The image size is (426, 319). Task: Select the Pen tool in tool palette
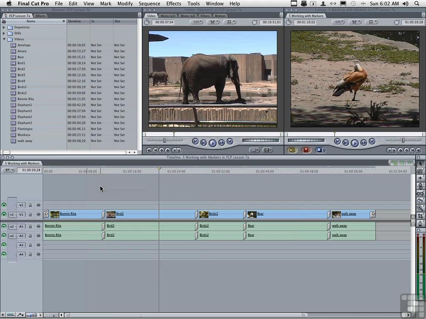pyautogui.click(x=420, y=223)
